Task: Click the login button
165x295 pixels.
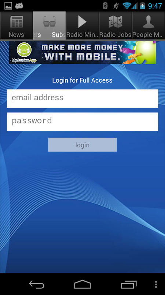Action: point(82,145)
